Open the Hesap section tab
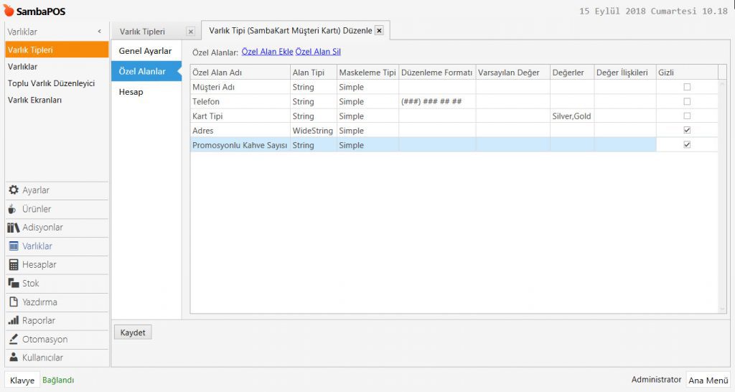Image resolution: width=735 pixels, height=392 pixels. (131, 92)
